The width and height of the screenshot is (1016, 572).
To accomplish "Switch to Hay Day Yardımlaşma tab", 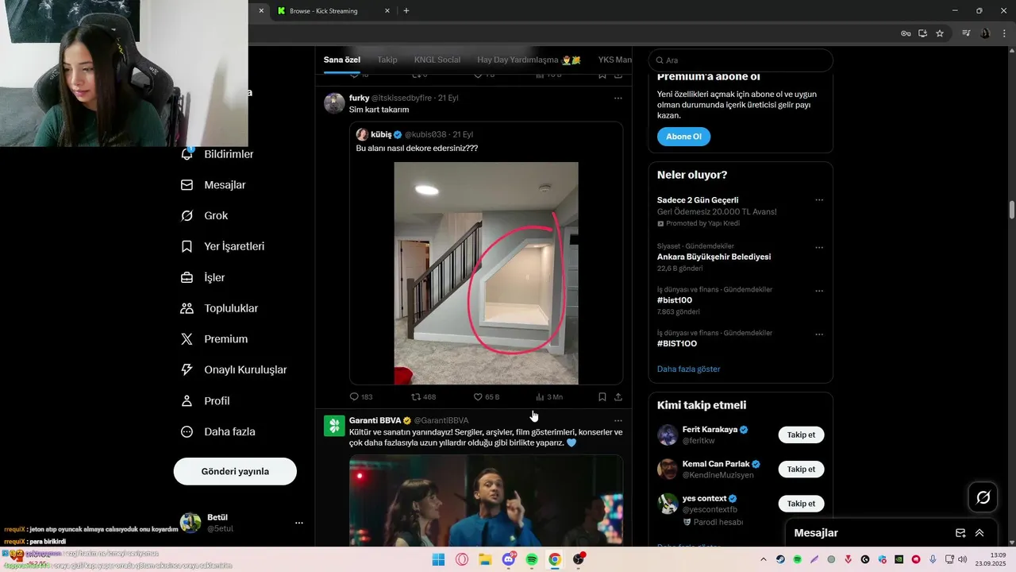I will point(529,60).
